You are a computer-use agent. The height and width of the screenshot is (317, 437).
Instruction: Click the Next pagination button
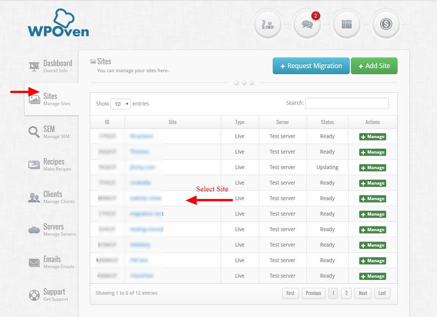363,293
